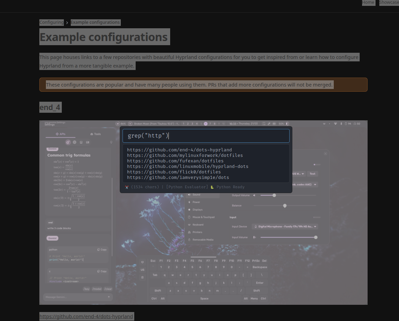Viewport: 399px width, 321px height.
Task: Expand the dropdown left of Test button
Action: click(299, 174)
